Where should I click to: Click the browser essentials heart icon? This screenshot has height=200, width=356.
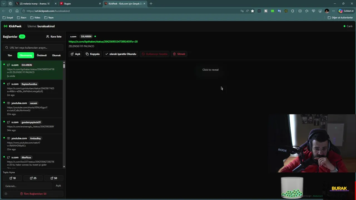point(313,11)
